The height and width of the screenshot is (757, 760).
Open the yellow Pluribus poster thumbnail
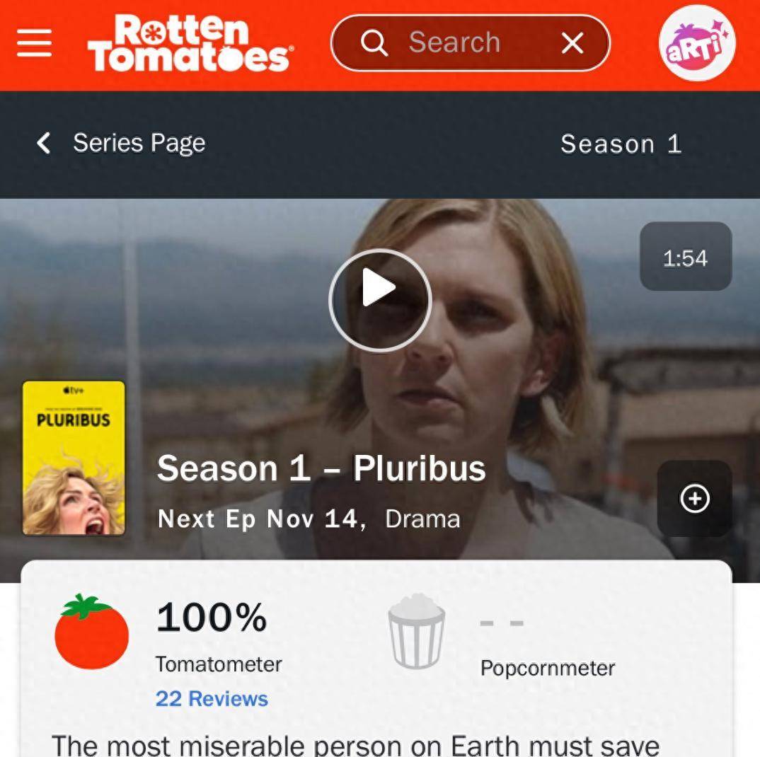[x=74, y=458]
